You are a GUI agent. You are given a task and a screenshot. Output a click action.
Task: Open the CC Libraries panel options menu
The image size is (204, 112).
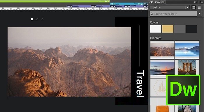(201, 2)
